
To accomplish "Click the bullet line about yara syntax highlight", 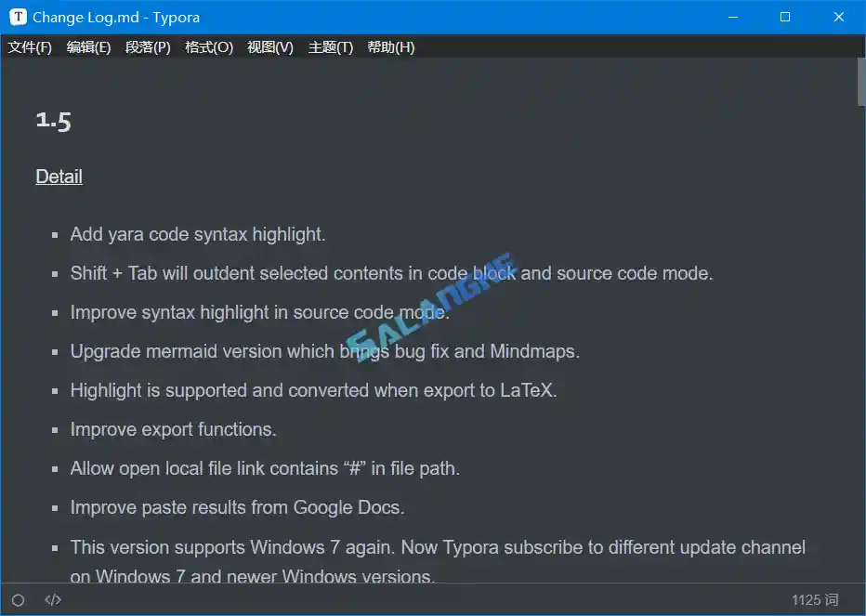I will coord(197,234).
